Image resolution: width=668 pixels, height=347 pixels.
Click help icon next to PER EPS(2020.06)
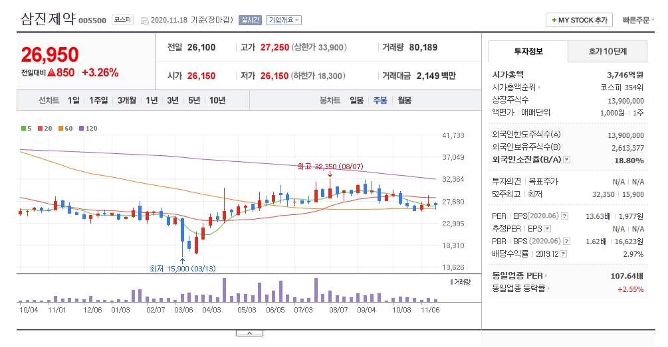coord(564,216)
